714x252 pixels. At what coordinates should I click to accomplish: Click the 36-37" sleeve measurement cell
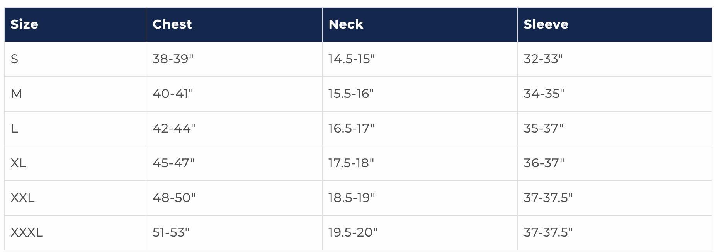544,163
